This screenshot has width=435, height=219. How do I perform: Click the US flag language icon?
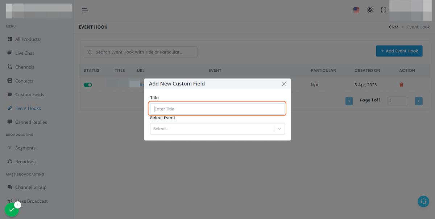point(356,10)
